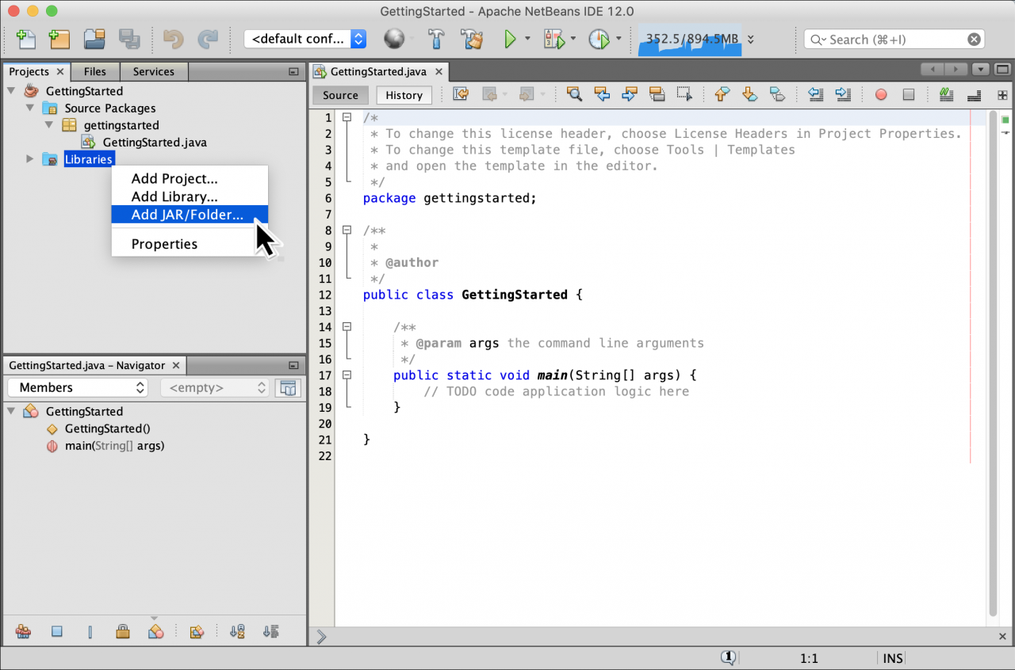Profile the project with the profiler icon
The width and height of the screenshot is (1015, 670).
pos(599,39)
